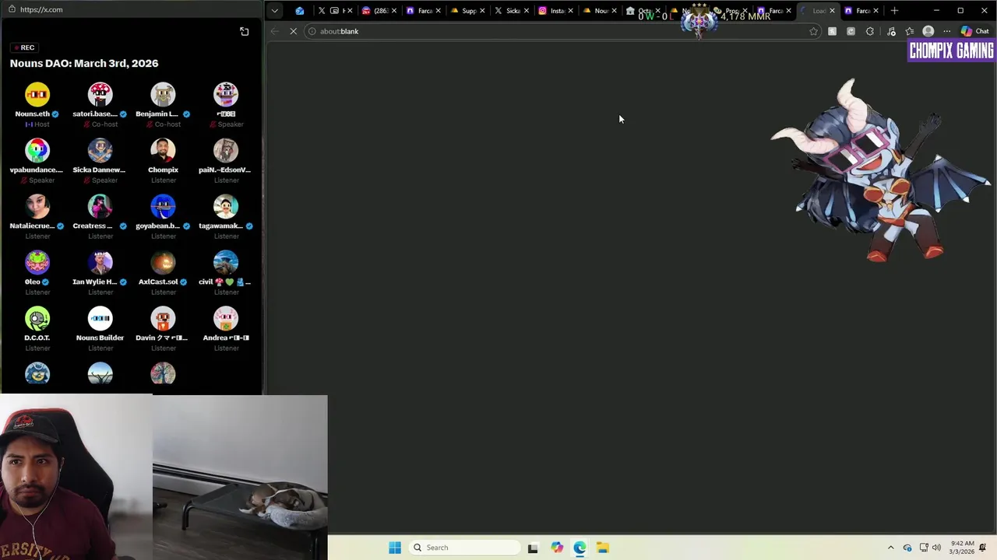This screenshot has width=997, height=560.
Task: Open Ian Wylie H... listener avatar
Action: click(x=100, y=262)
